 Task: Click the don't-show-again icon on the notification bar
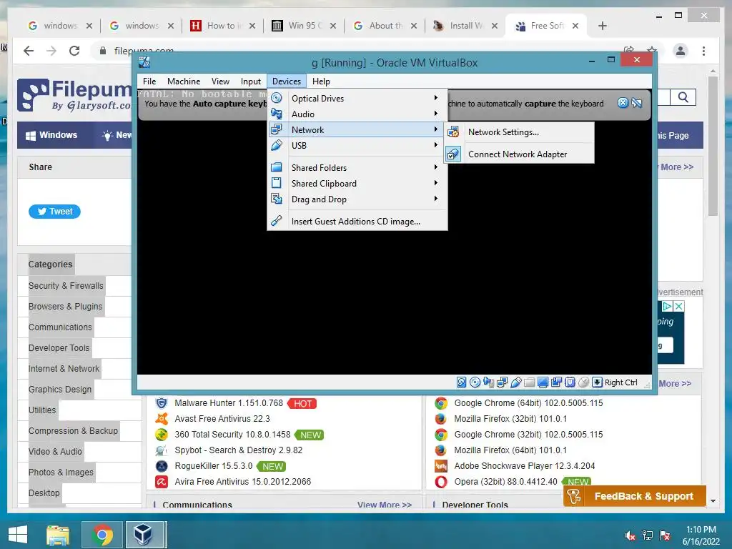click(637, 103)
